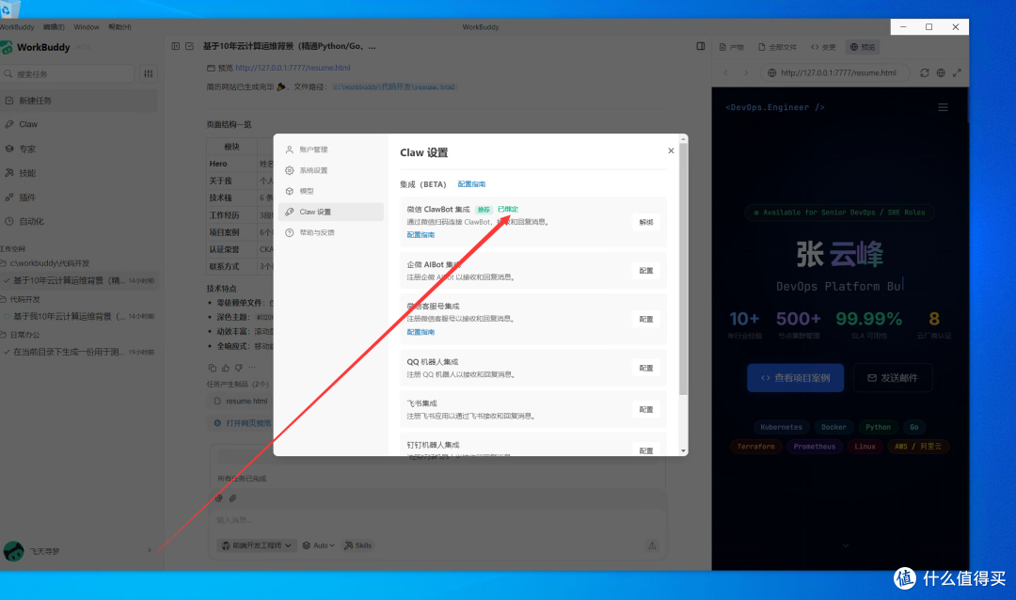Open 前端开发工程师 expert dropdown
The height and width of the screenshot is (600, 1016).
pyautogui.click(x=257, y=545)
